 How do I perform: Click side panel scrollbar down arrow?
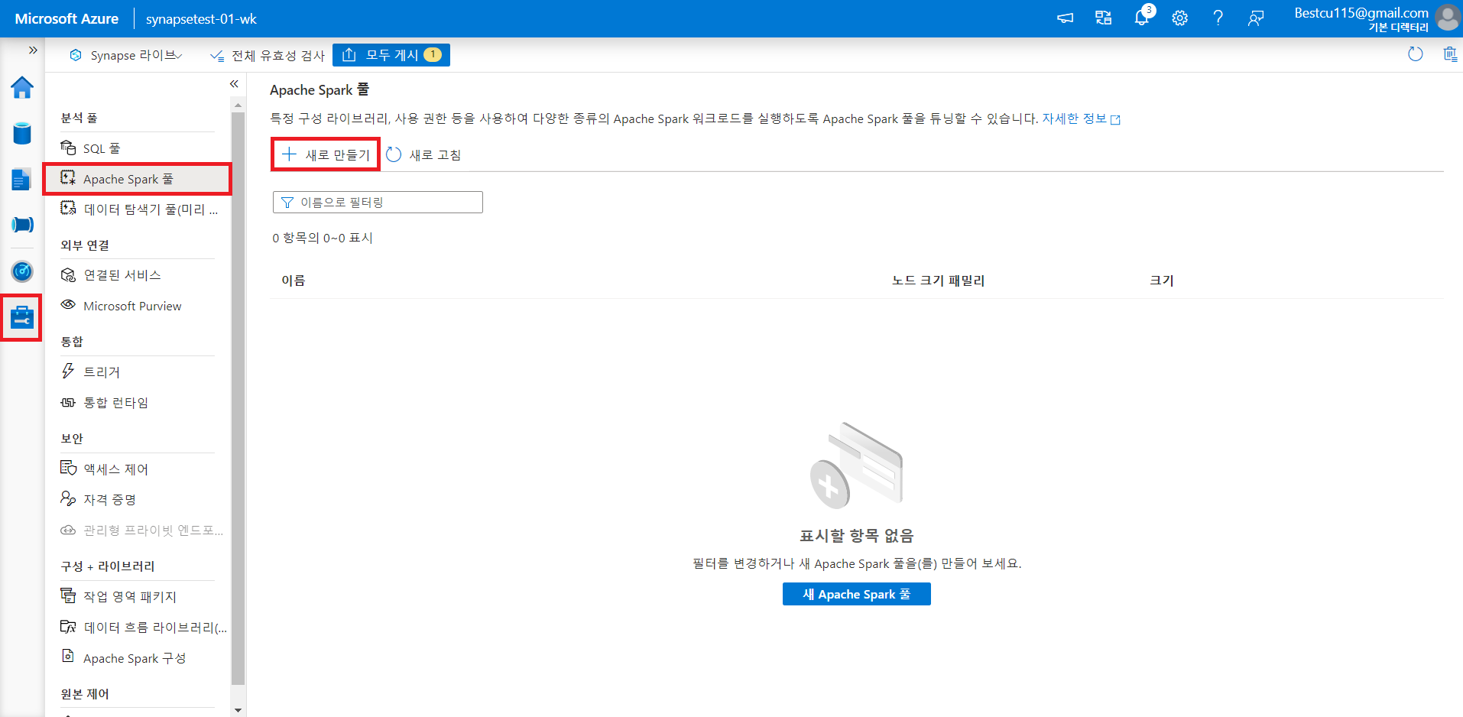coord(238,710)
